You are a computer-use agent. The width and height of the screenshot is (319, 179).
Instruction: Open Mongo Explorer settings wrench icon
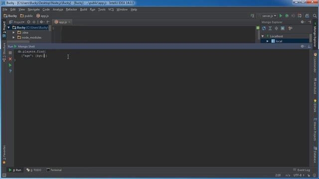click(290, 28)
